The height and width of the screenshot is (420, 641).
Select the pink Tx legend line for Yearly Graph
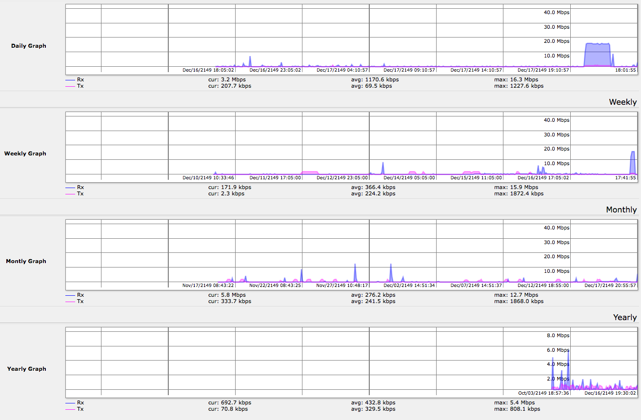pos(70,409)
